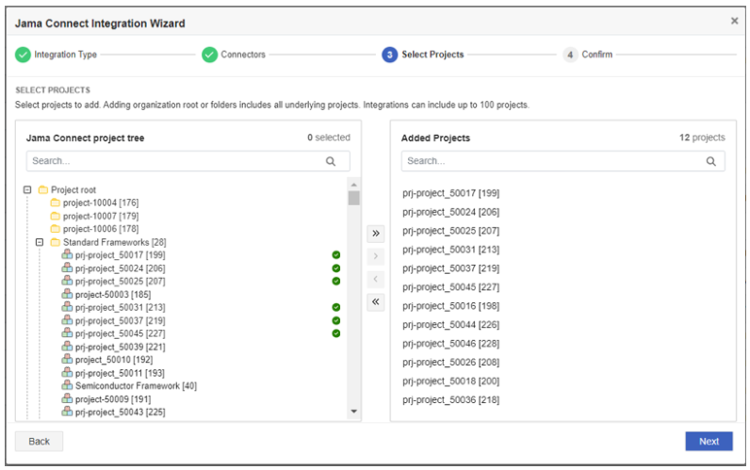Select prj-project_50046 [228] in Added Projects
Viewport: 750px width, 470px height.
coord(450,343)
